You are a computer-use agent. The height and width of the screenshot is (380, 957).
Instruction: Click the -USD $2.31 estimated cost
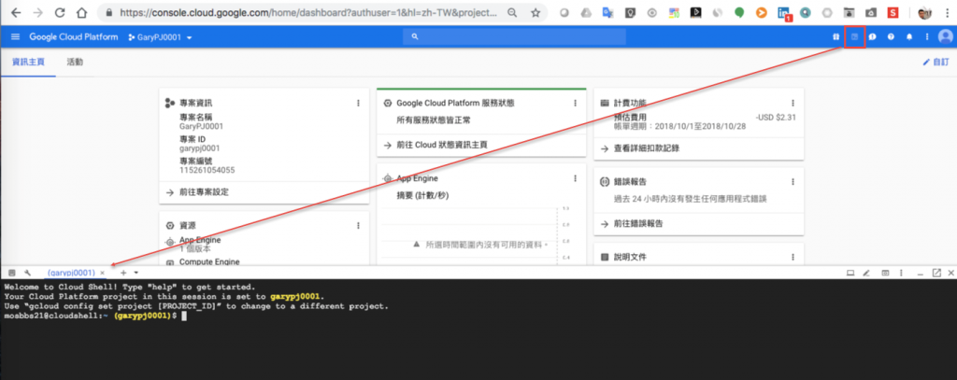point(776,118)
